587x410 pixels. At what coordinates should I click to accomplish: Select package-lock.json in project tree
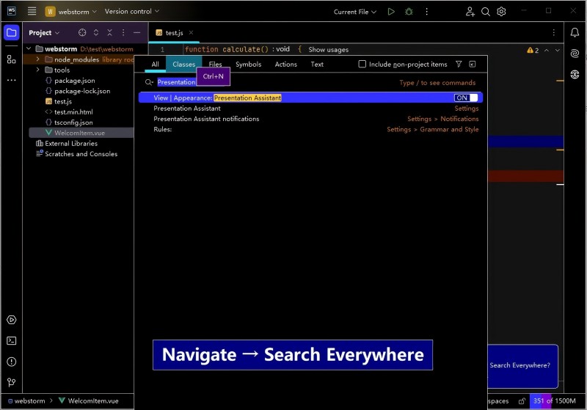(82, 91)
